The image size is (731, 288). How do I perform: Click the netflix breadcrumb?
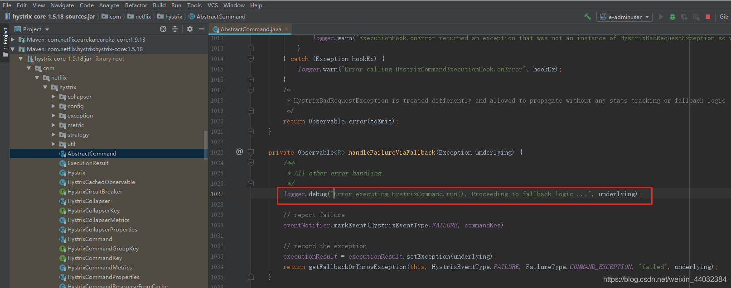click(x=140, y=16)
